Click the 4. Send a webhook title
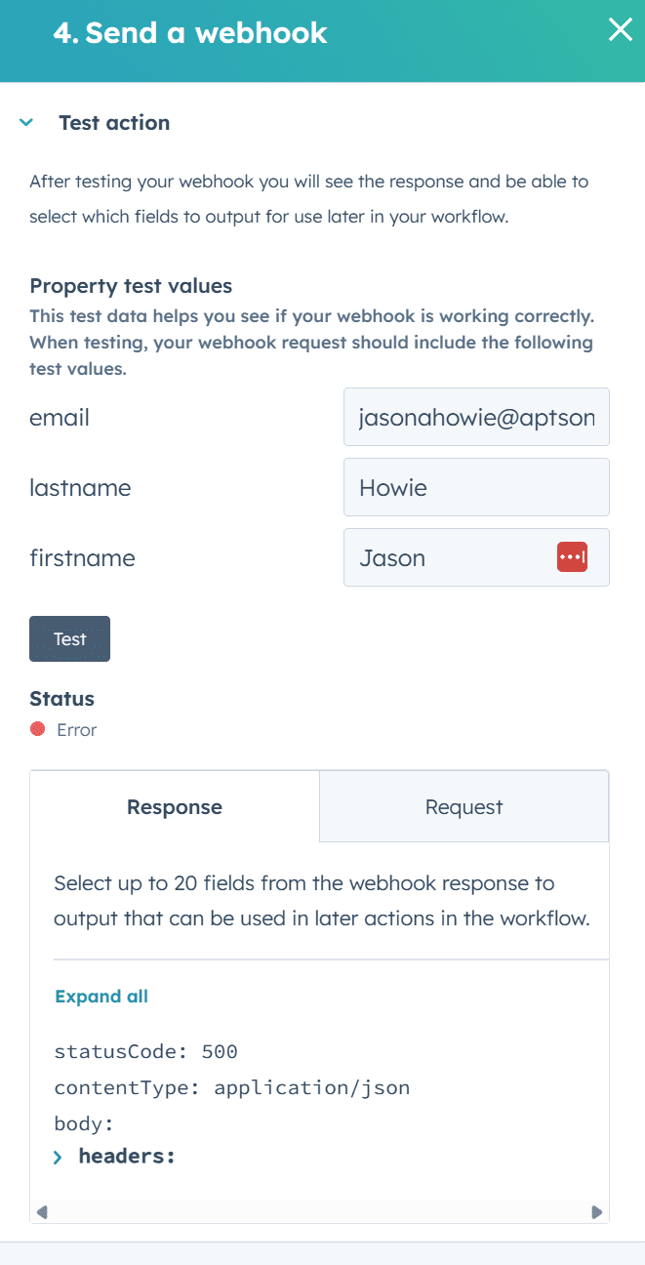Screen dimensions: 645x1265 [x=190, y=32]
